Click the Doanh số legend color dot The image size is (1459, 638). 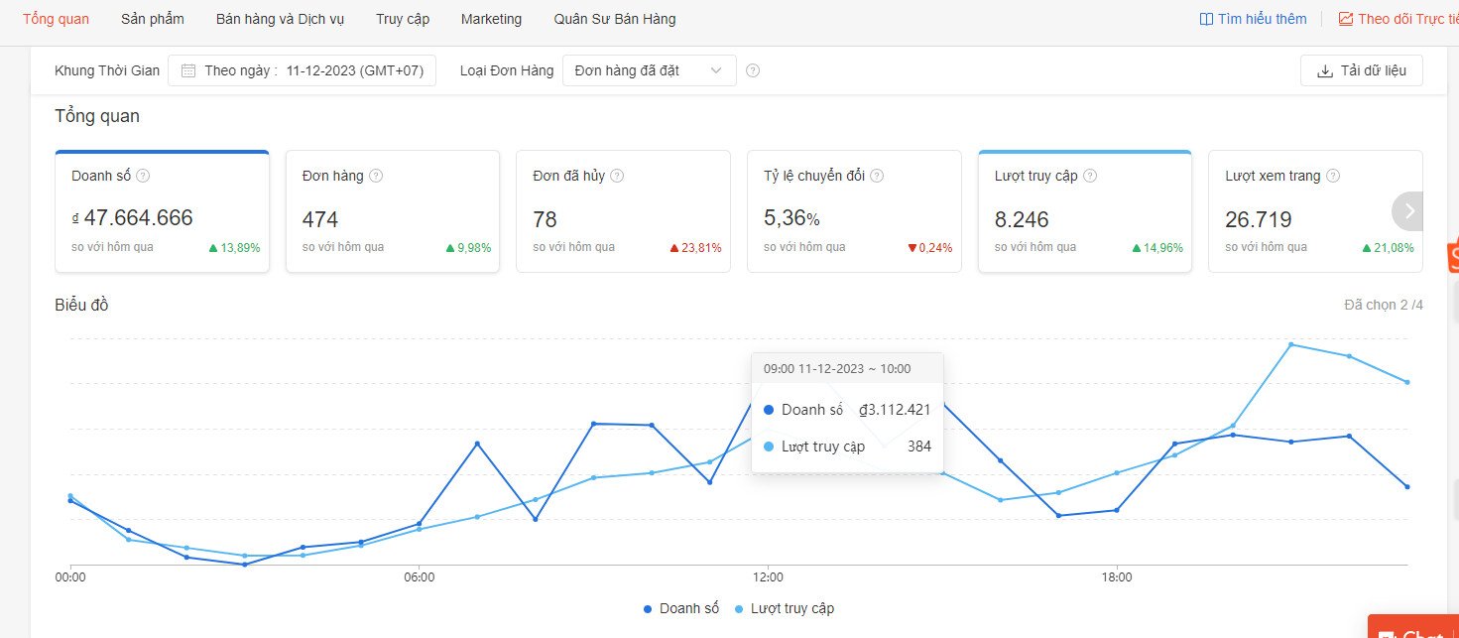tap(648, 609)
